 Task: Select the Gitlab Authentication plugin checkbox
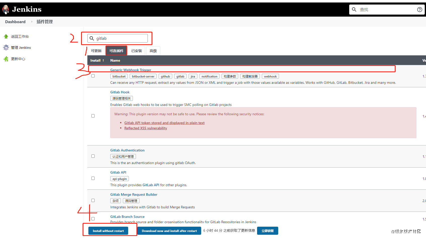93,156
